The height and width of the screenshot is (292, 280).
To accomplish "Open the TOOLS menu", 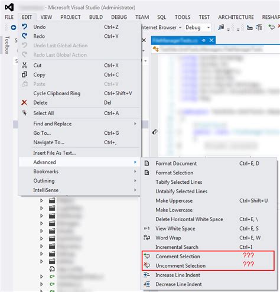I will tap(183, 17).
